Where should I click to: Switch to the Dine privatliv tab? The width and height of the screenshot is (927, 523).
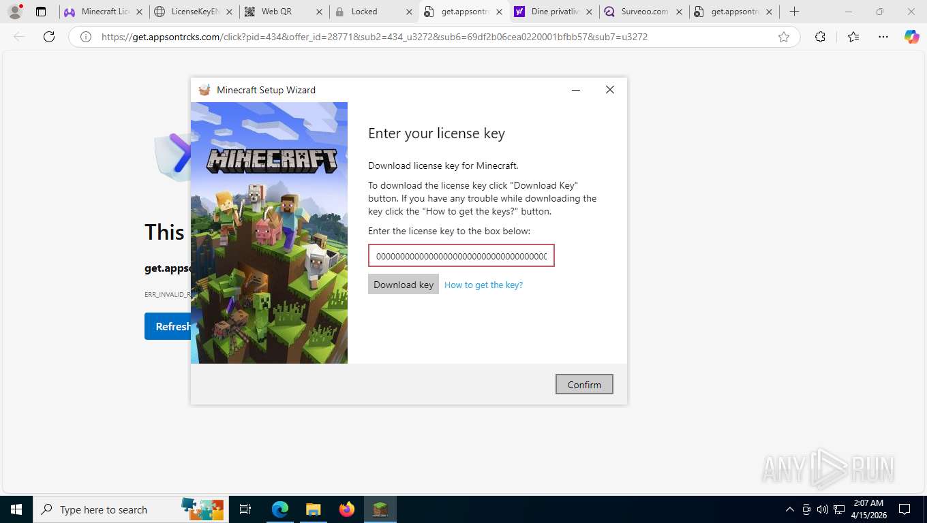point(553,12)
